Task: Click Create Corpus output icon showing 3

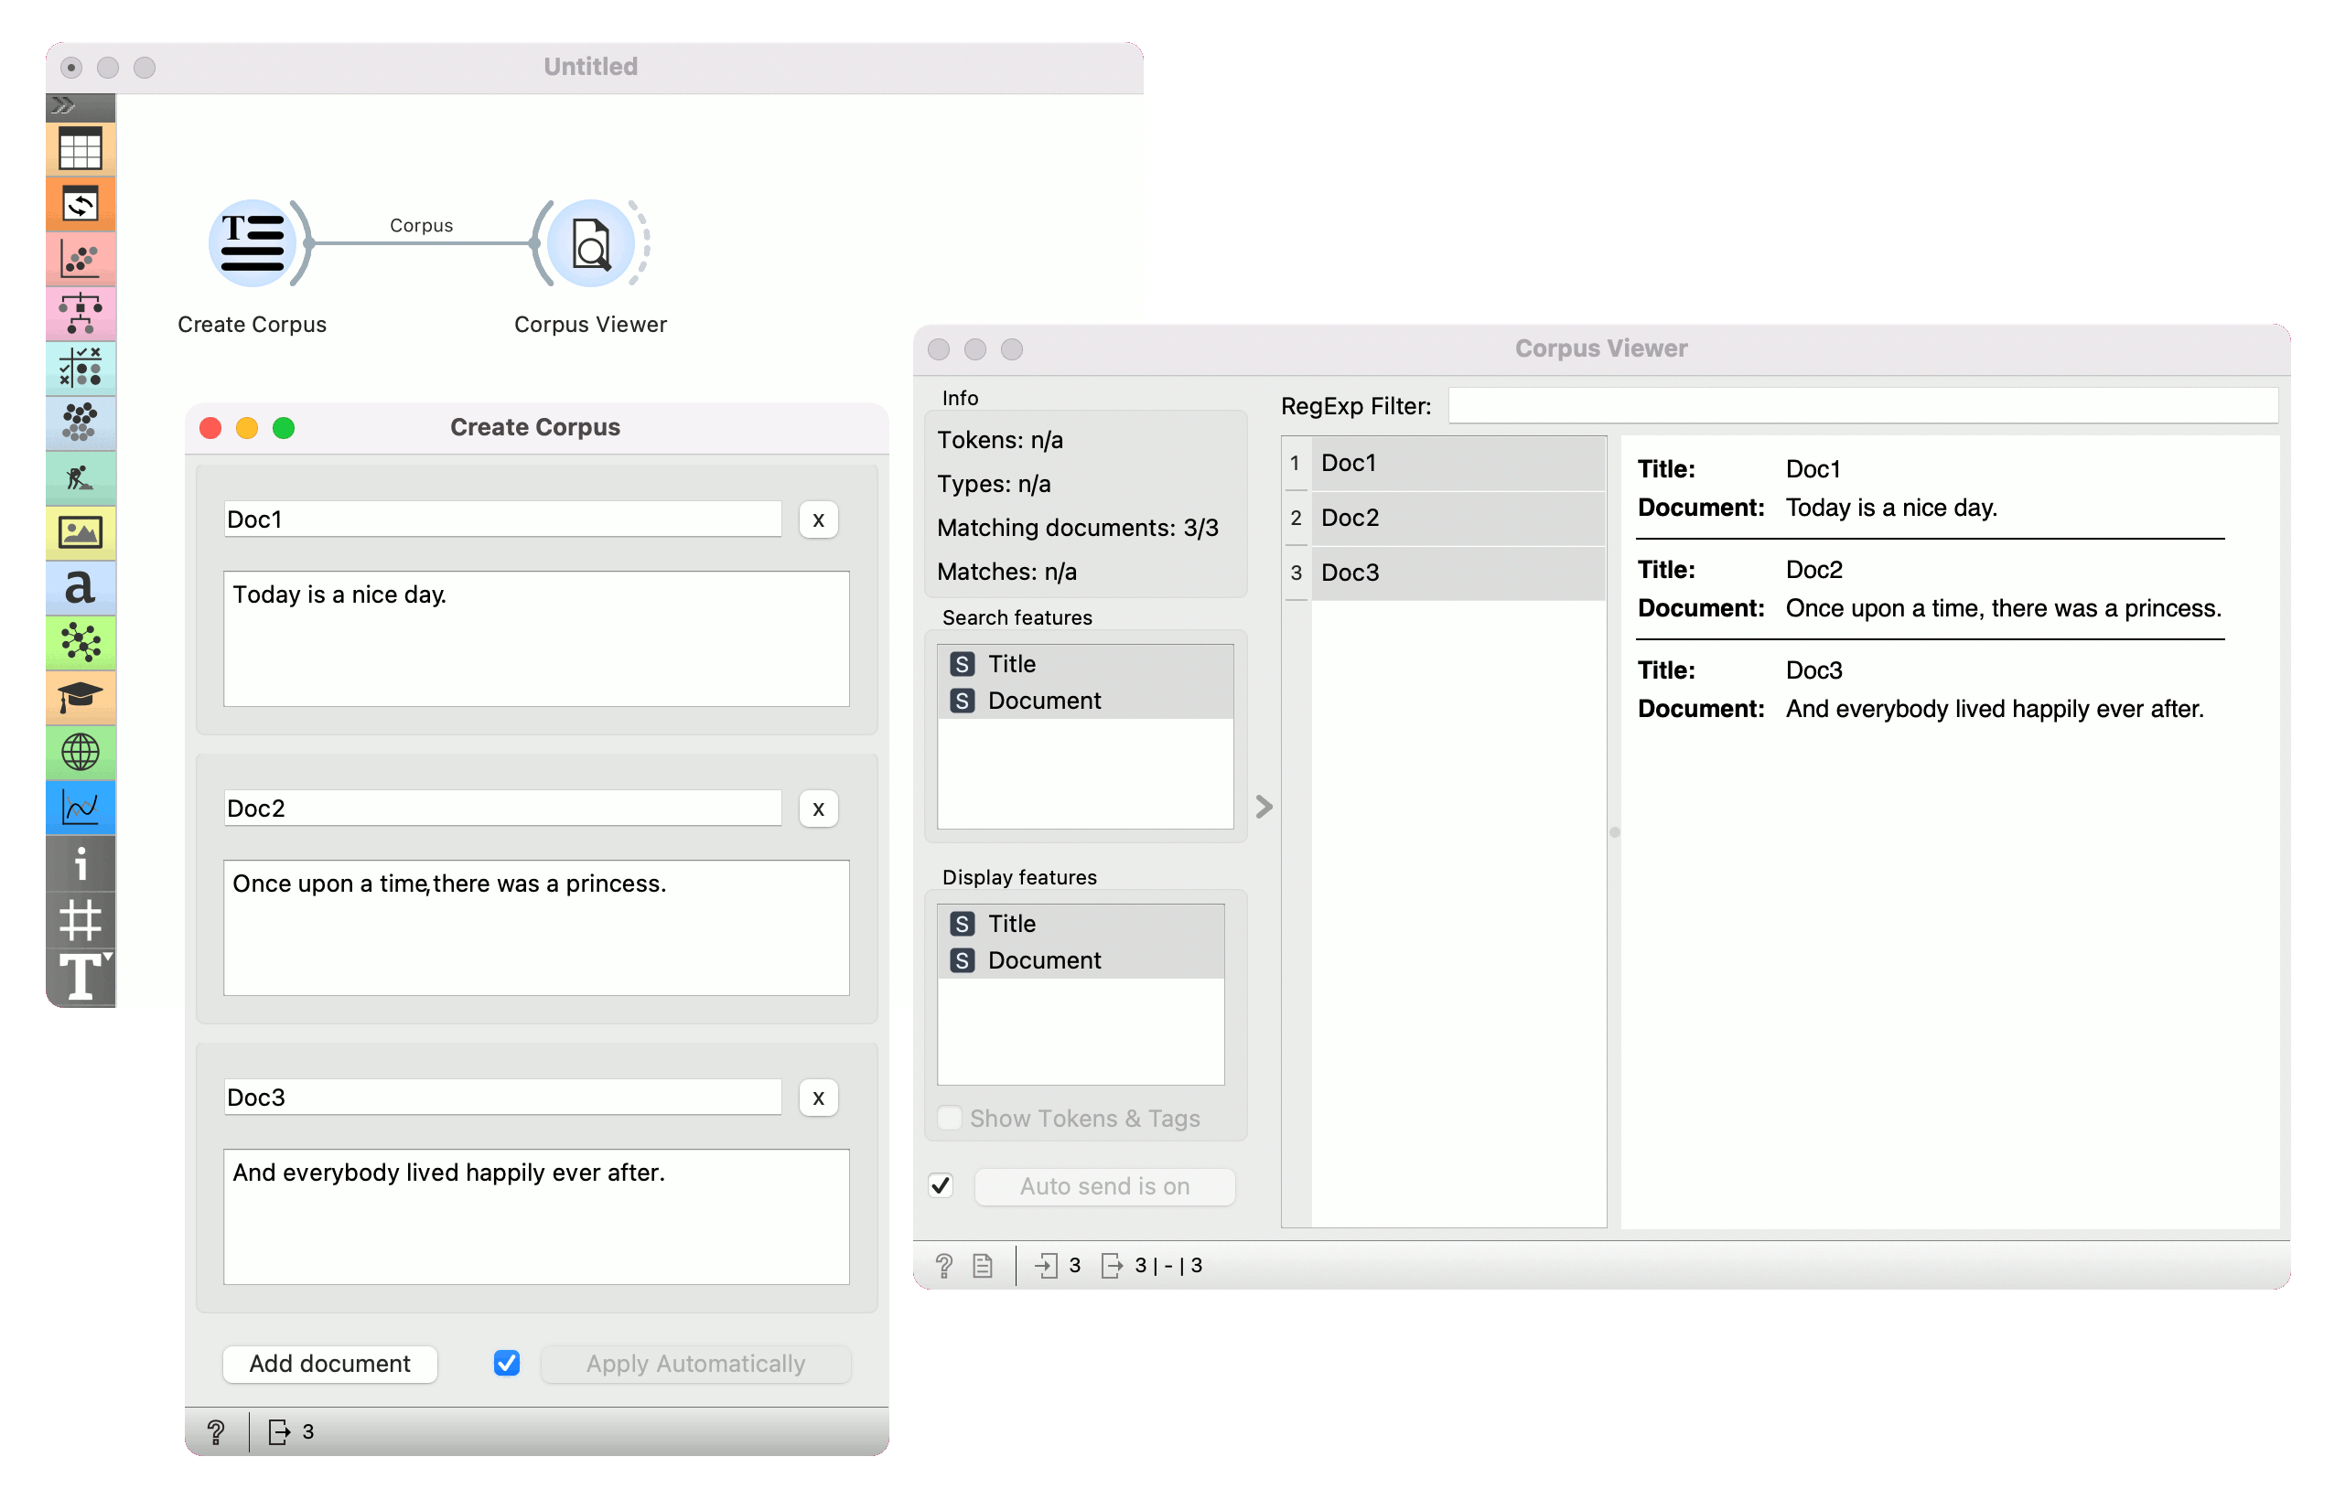Action: click(279, 1430)
